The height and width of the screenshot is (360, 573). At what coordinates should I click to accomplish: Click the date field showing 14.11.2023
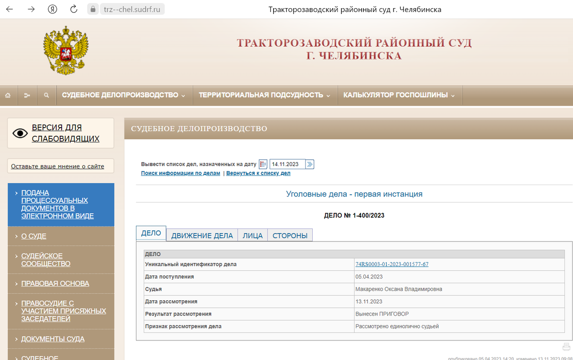[287, 164]
